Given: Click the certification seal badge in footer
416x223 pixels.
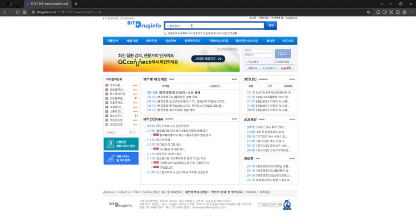Looking at the screenshot, I should pyautogui.click(x=287, y=205).
